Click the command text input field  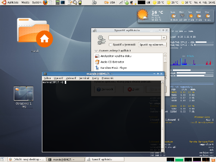(135, 38)
